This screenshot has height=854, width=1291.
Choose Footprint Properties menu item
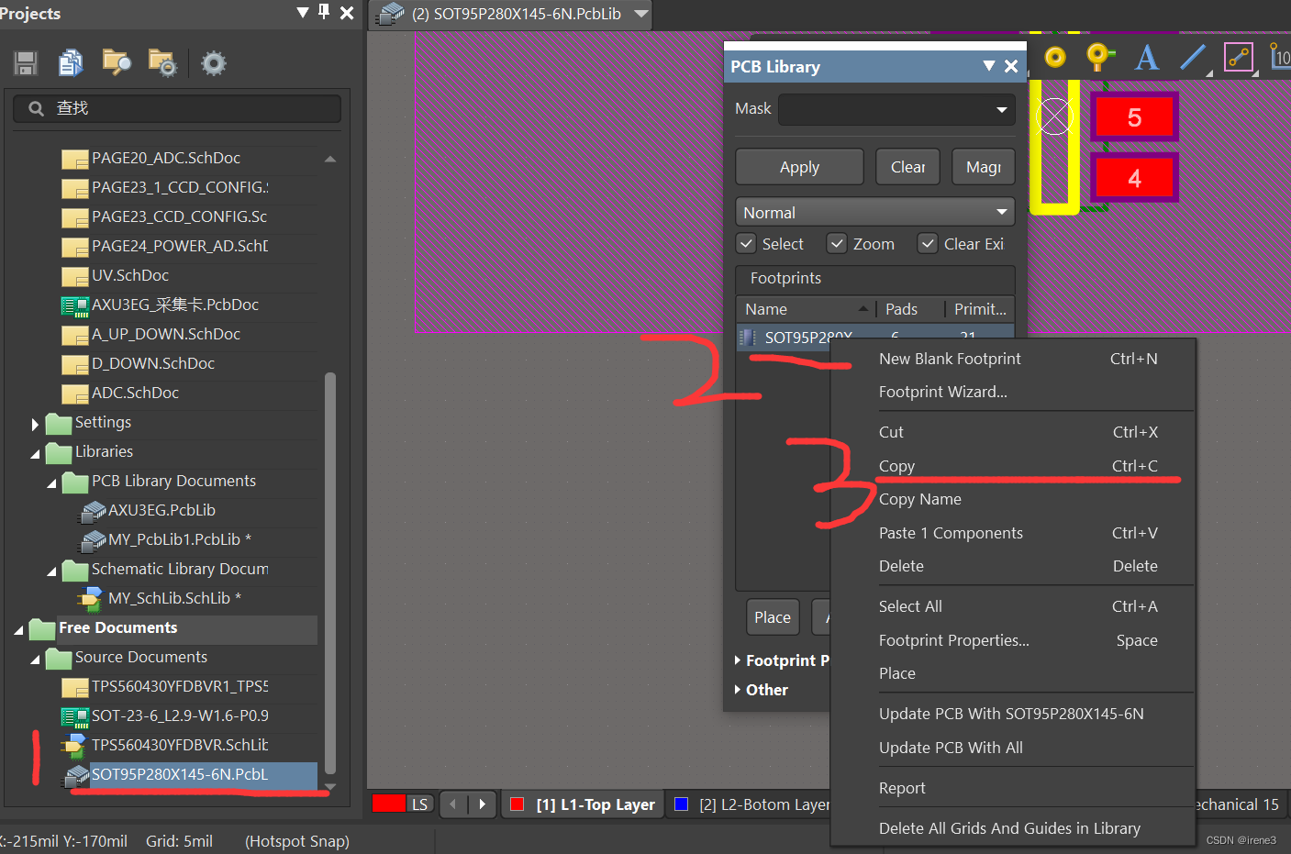click(x=1012, y=640)
